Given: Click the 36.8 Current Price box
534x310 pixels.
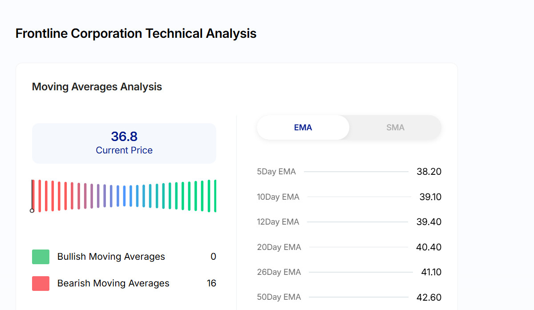Looking at the screenshot, I should 124,143.
